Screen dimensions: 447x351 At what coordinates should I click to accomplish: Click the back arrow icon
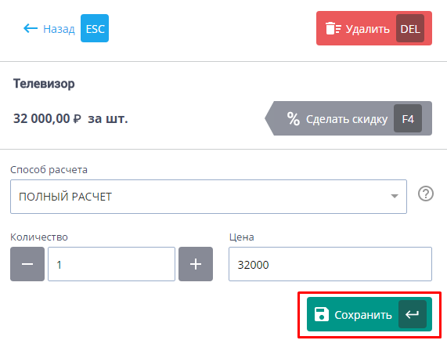click(x=31, y=28)
